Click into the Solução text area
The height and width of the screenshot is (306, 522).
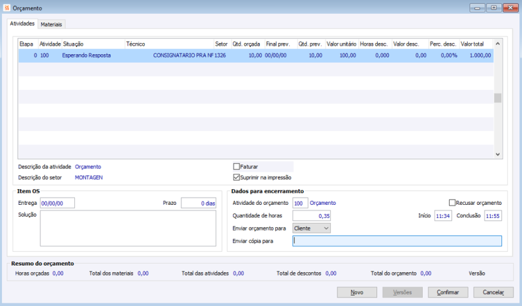(x=128, y=228)
